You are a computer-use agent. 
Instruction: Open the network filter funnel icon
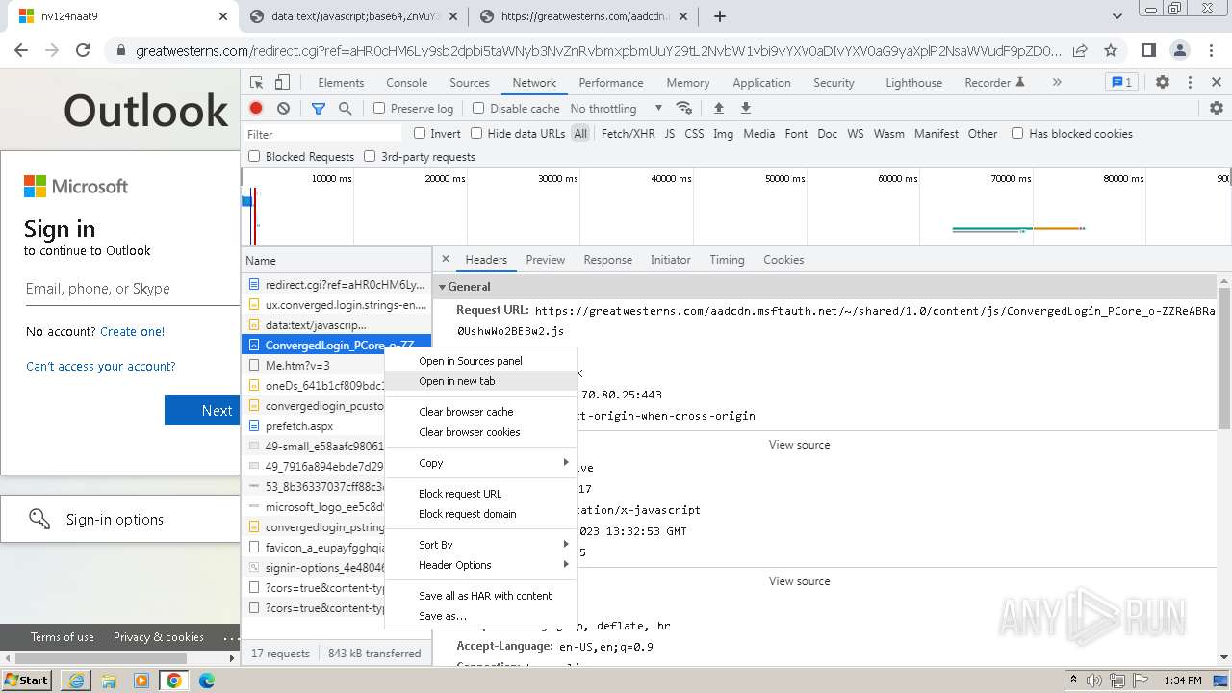click(x=319, y=109)
